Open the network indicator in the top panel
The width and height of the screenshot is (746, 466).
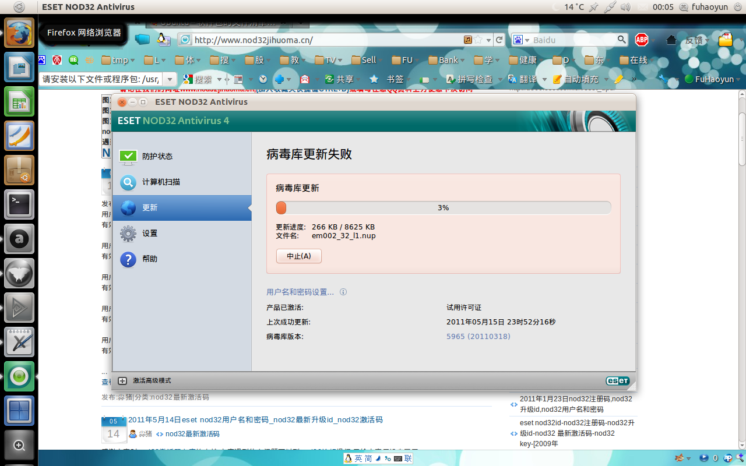tap(610, 7)
